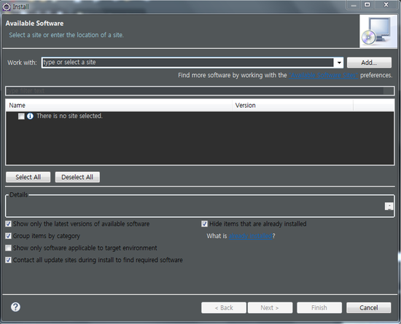Select 'There is no site selected.' row
This screenshot has width=401, height=324.
200,116
